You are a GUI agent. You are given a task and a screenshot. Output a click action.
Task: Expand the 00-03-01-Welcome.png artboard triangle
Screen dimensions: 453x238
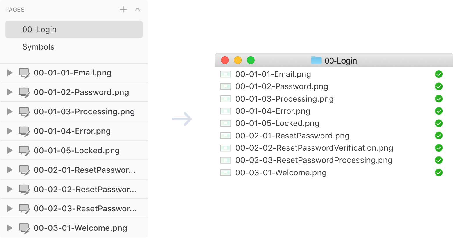pyautogui.click(x=10, y=228)
